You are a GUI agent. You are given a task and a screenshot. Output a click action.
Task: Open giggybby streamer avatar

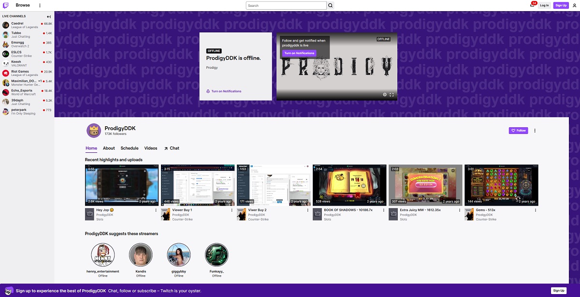pyautogui.click(x=179, y=255)
